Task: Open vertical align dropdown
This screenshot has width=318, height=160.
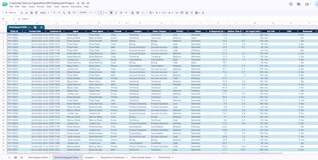Action: point(158,13)
